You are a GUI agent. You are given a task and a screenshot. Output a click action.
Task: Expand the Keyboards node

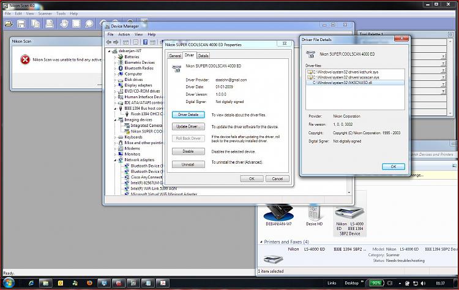point(115,137)
